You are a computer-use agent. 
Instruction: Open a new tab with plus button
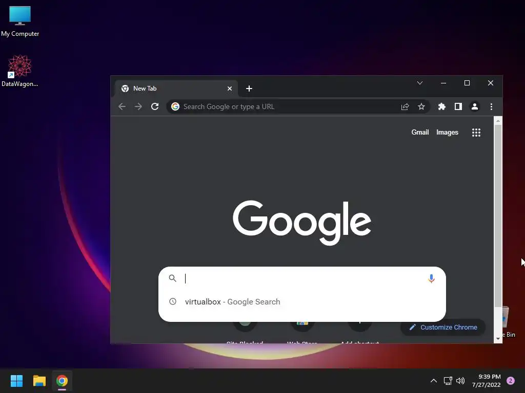tap(249, 89)
